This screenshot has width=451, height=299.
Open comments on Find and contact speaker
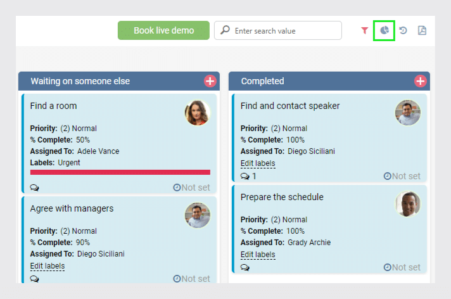(x=245, y=176)
